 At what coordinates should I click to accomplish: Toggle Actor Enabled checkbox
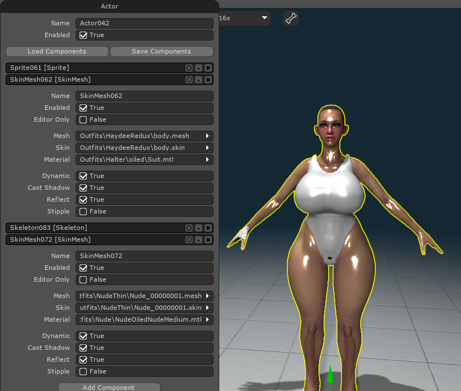pos(83,35)
